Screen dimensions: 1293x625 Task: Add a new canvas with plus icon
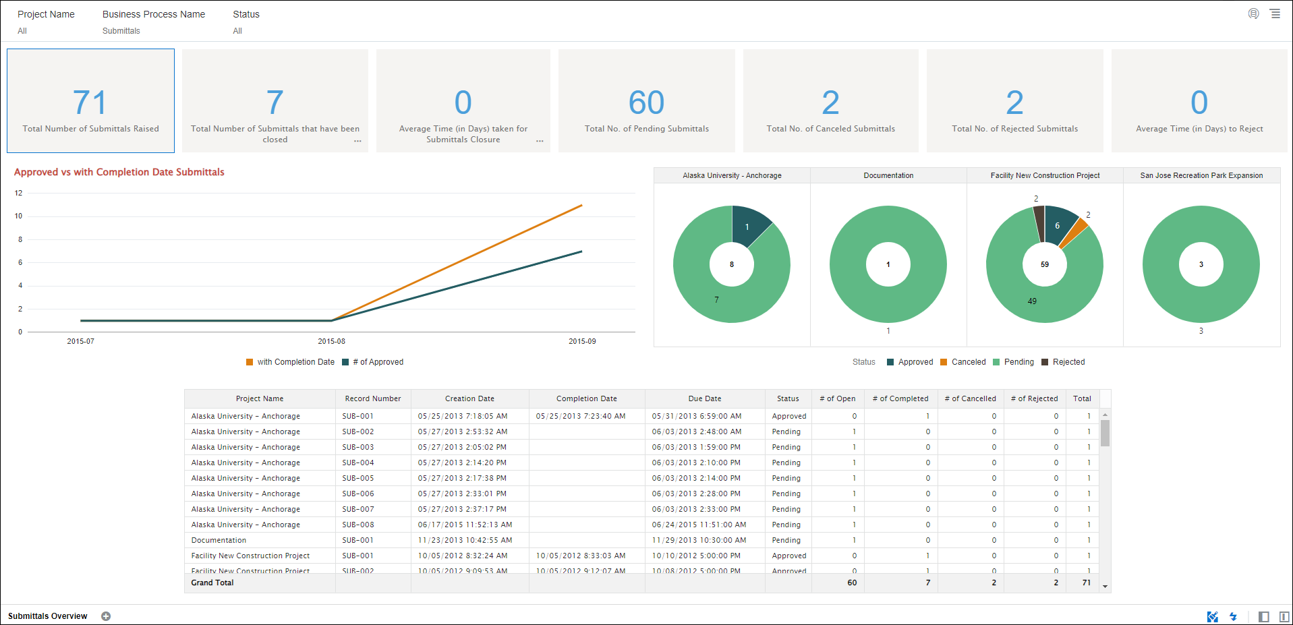click(x=106, y=616)
